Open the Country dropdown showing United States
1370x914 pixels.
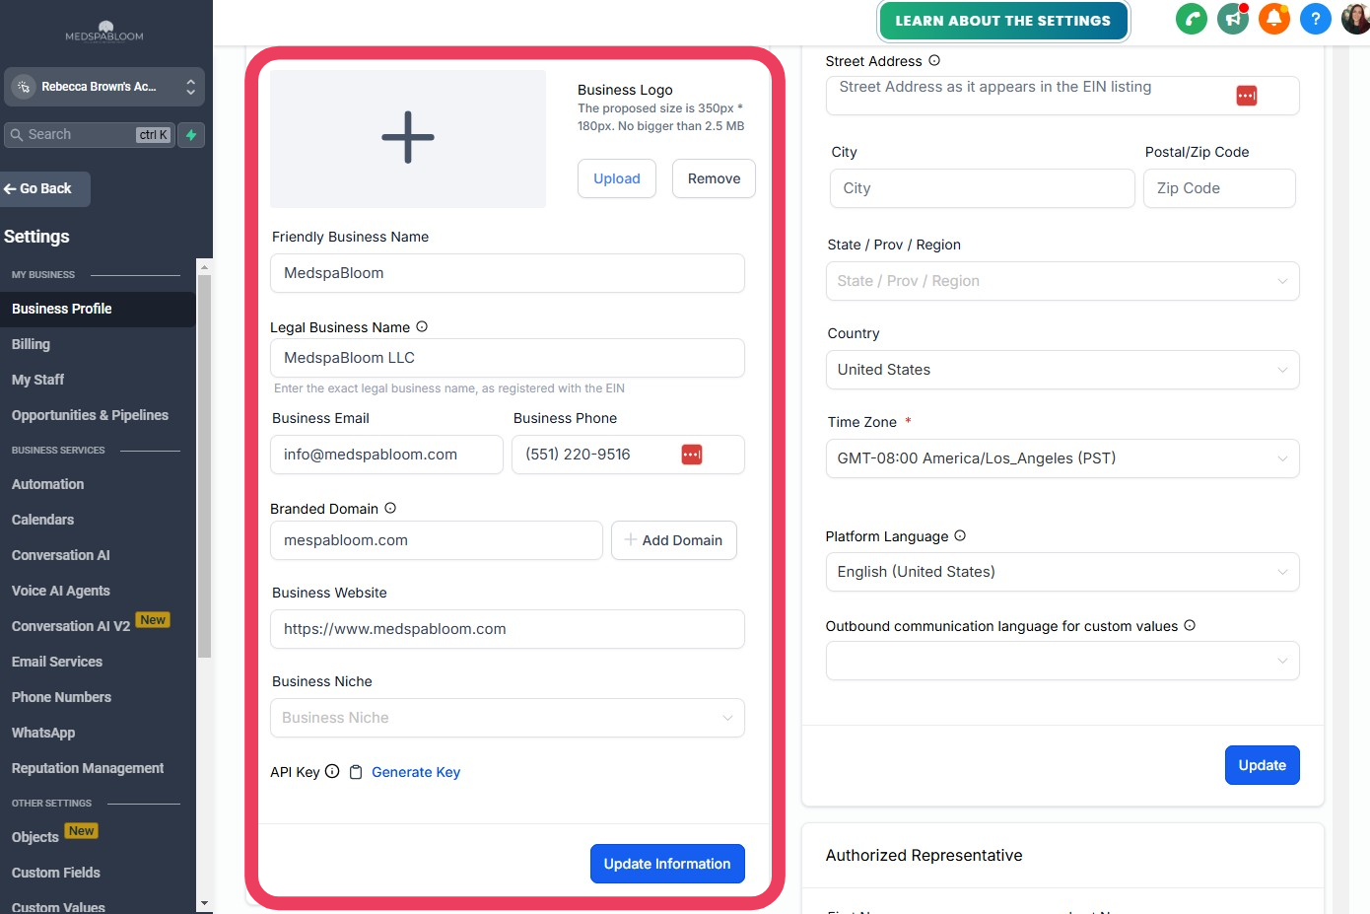pos(1062,370)
